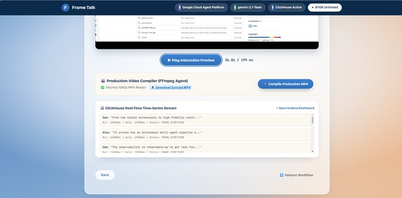Click the stream log scrollbar thumb
The width and height of the screenshot is (402, 198).
[312, 120]
